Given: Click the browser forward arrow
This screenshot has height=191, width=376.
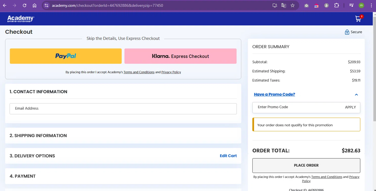Looking at the screenshot, I should click(x=15, y=5).
